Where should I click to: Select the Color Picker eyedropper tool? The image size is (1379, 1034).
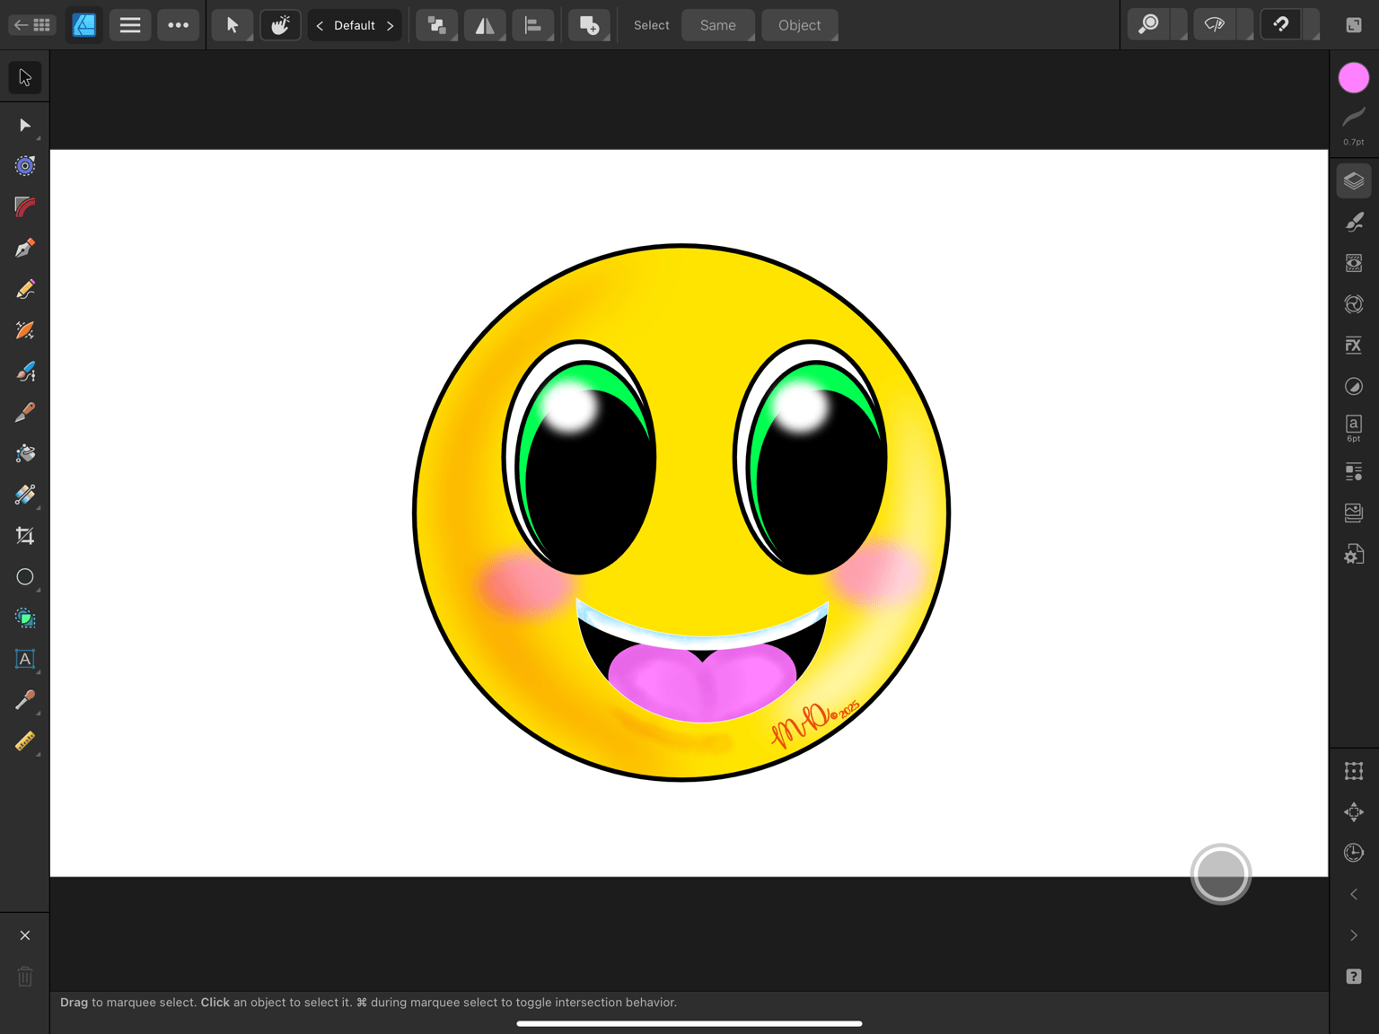pyautogui.click(x=25, y=700)
